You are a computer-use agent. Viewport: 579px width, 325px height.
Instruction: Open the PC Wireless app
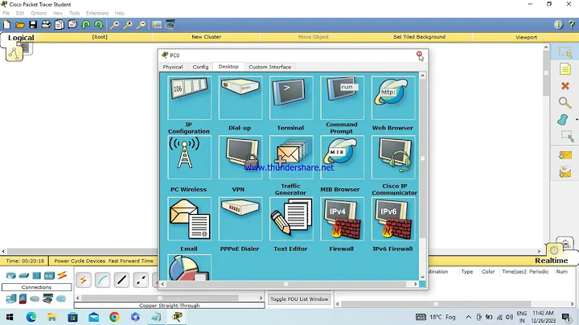click(x=189, y=158)
